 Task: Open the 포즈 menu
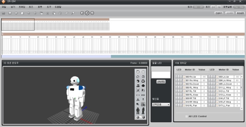tap(31, 7)
